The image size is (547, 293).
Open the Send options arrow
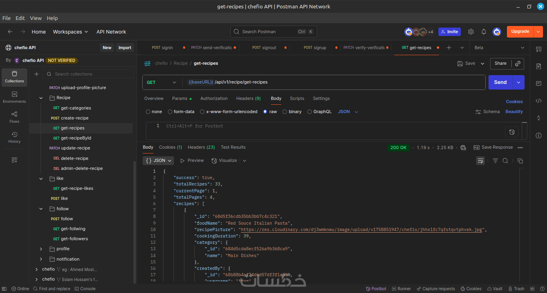coord(519,82)
